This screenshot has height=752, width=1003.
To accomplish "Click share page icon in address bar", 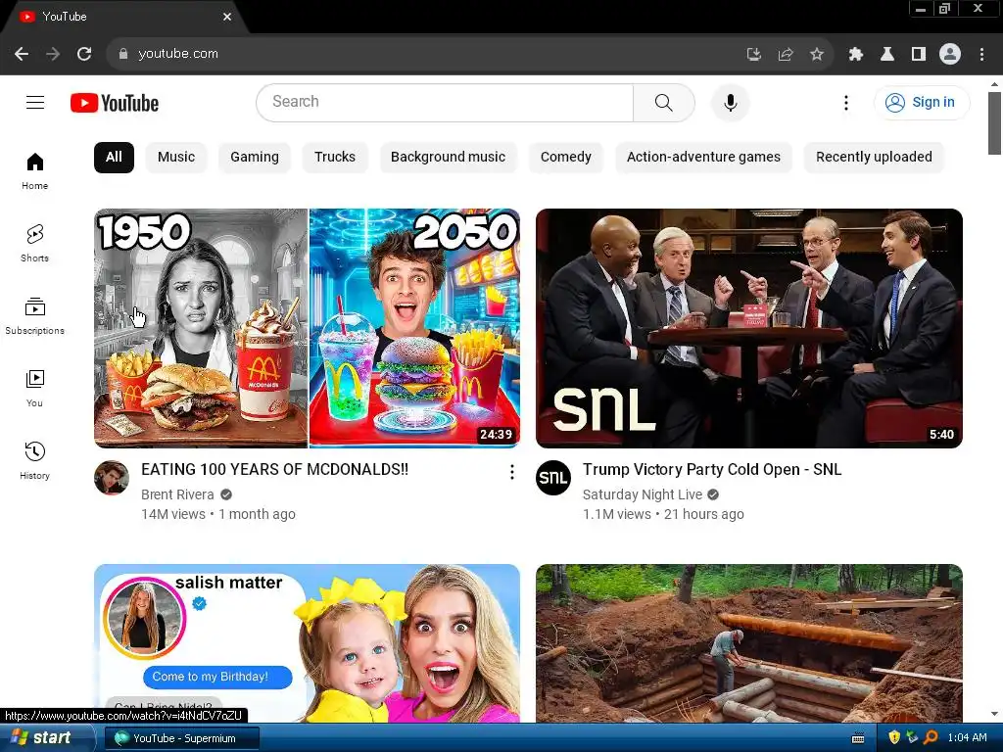I will tap(786, 55).
